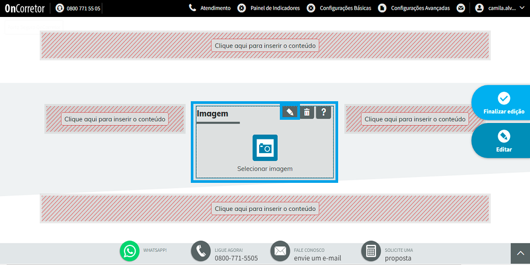Click the scroll-to-top chevron button

[x=520, y=254]
